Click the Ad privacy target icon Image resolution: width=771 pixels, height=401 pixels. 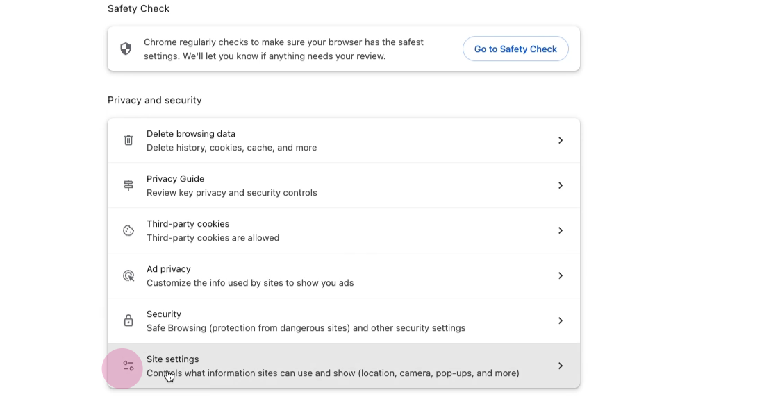point(128,275)
